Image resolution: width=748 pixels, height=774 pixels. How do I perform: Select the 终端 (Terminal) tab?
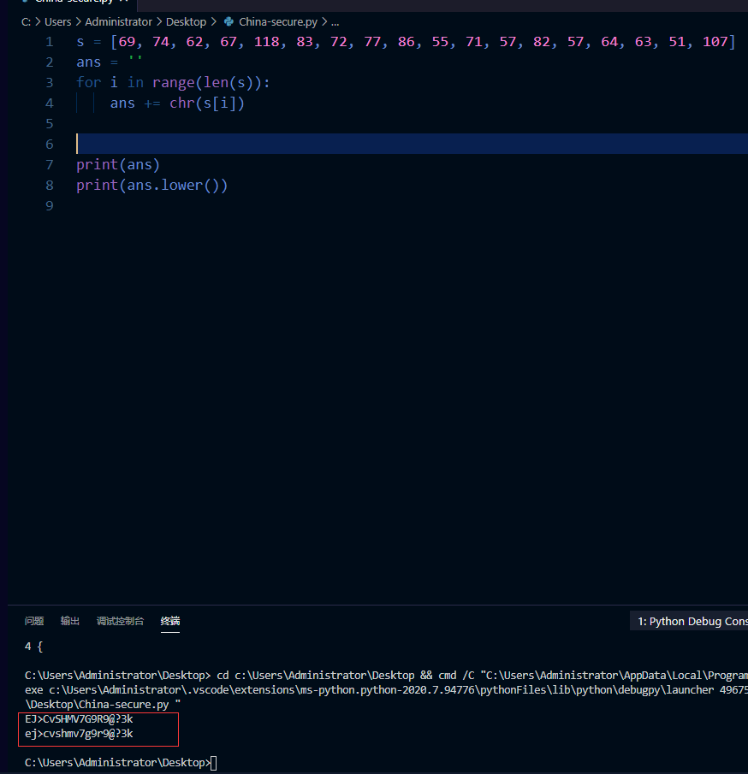170,621
